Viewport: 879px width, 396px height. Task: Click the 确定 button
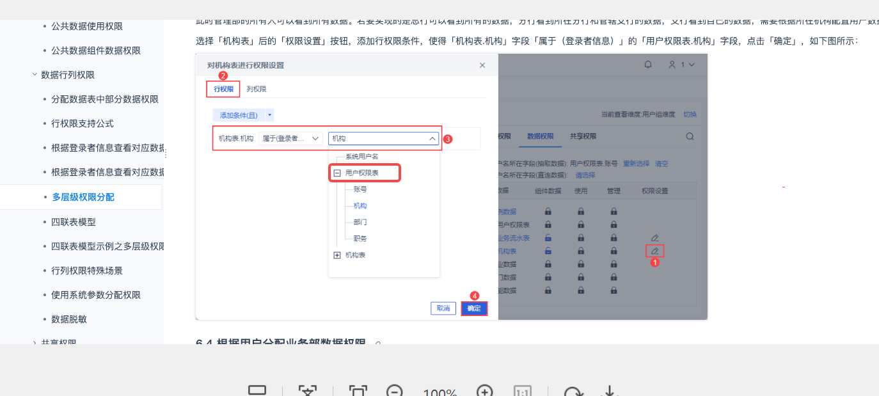tap(474, 308)
